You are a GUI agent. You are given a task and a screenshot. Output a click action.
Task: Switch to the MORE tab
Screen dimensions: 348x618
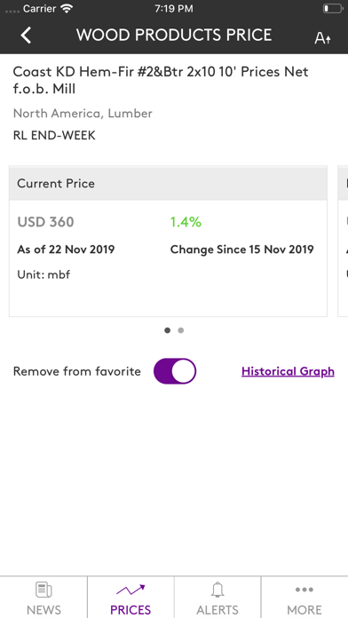point(304,597)
